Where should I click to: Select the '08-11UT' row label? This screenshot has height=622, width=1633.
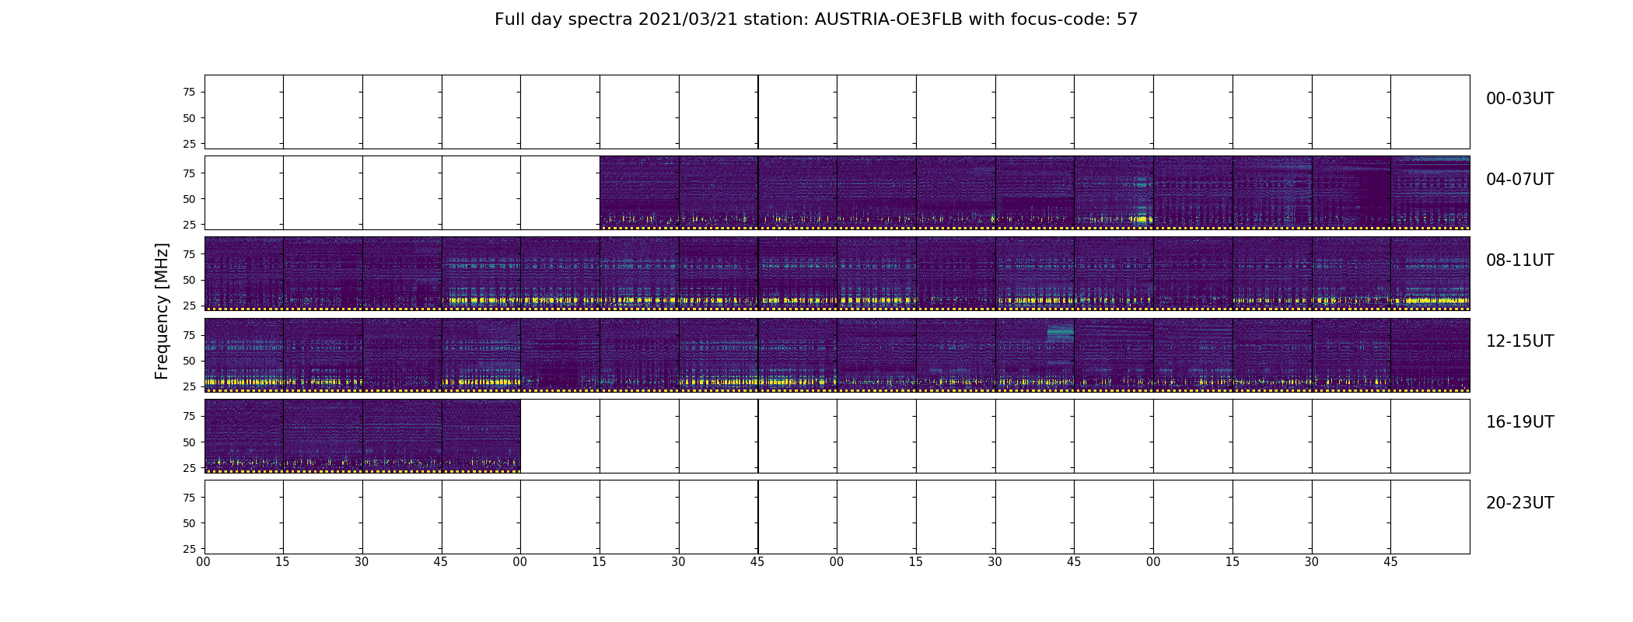pos(1519,260)
